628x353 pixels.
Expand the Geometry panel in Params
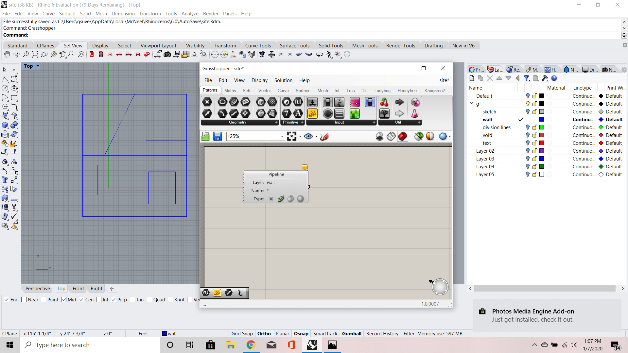pyautogui.click(x=276, y=122)
